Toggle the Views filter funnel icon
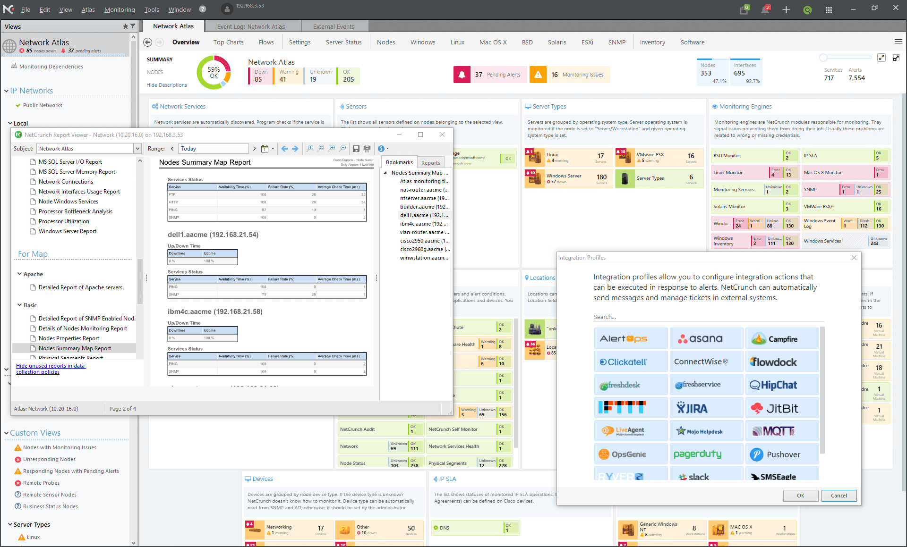The image size is (907, 547). pyautogui.click(x=133, y=26)
